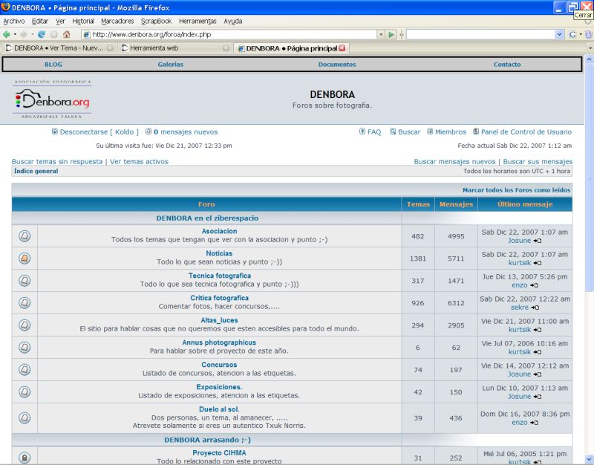Click the status icon for the Exposiciones forum

[25, 392]
